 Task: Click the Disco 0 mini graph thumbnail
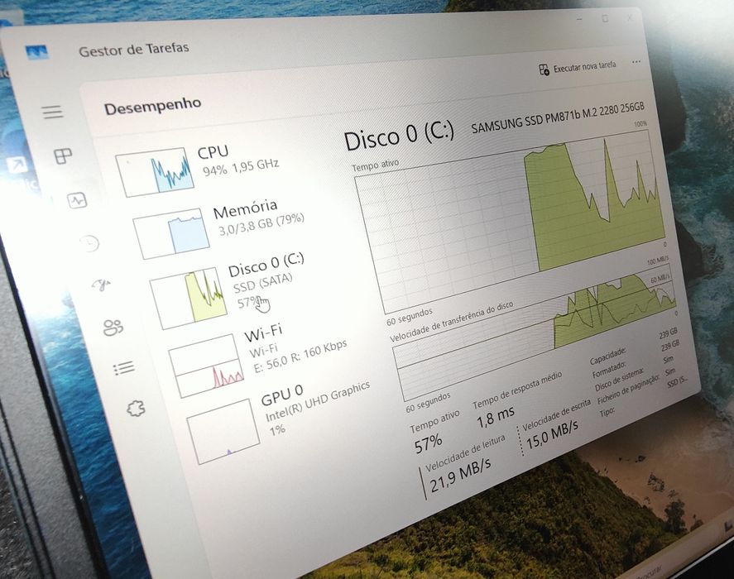point(188,298)
